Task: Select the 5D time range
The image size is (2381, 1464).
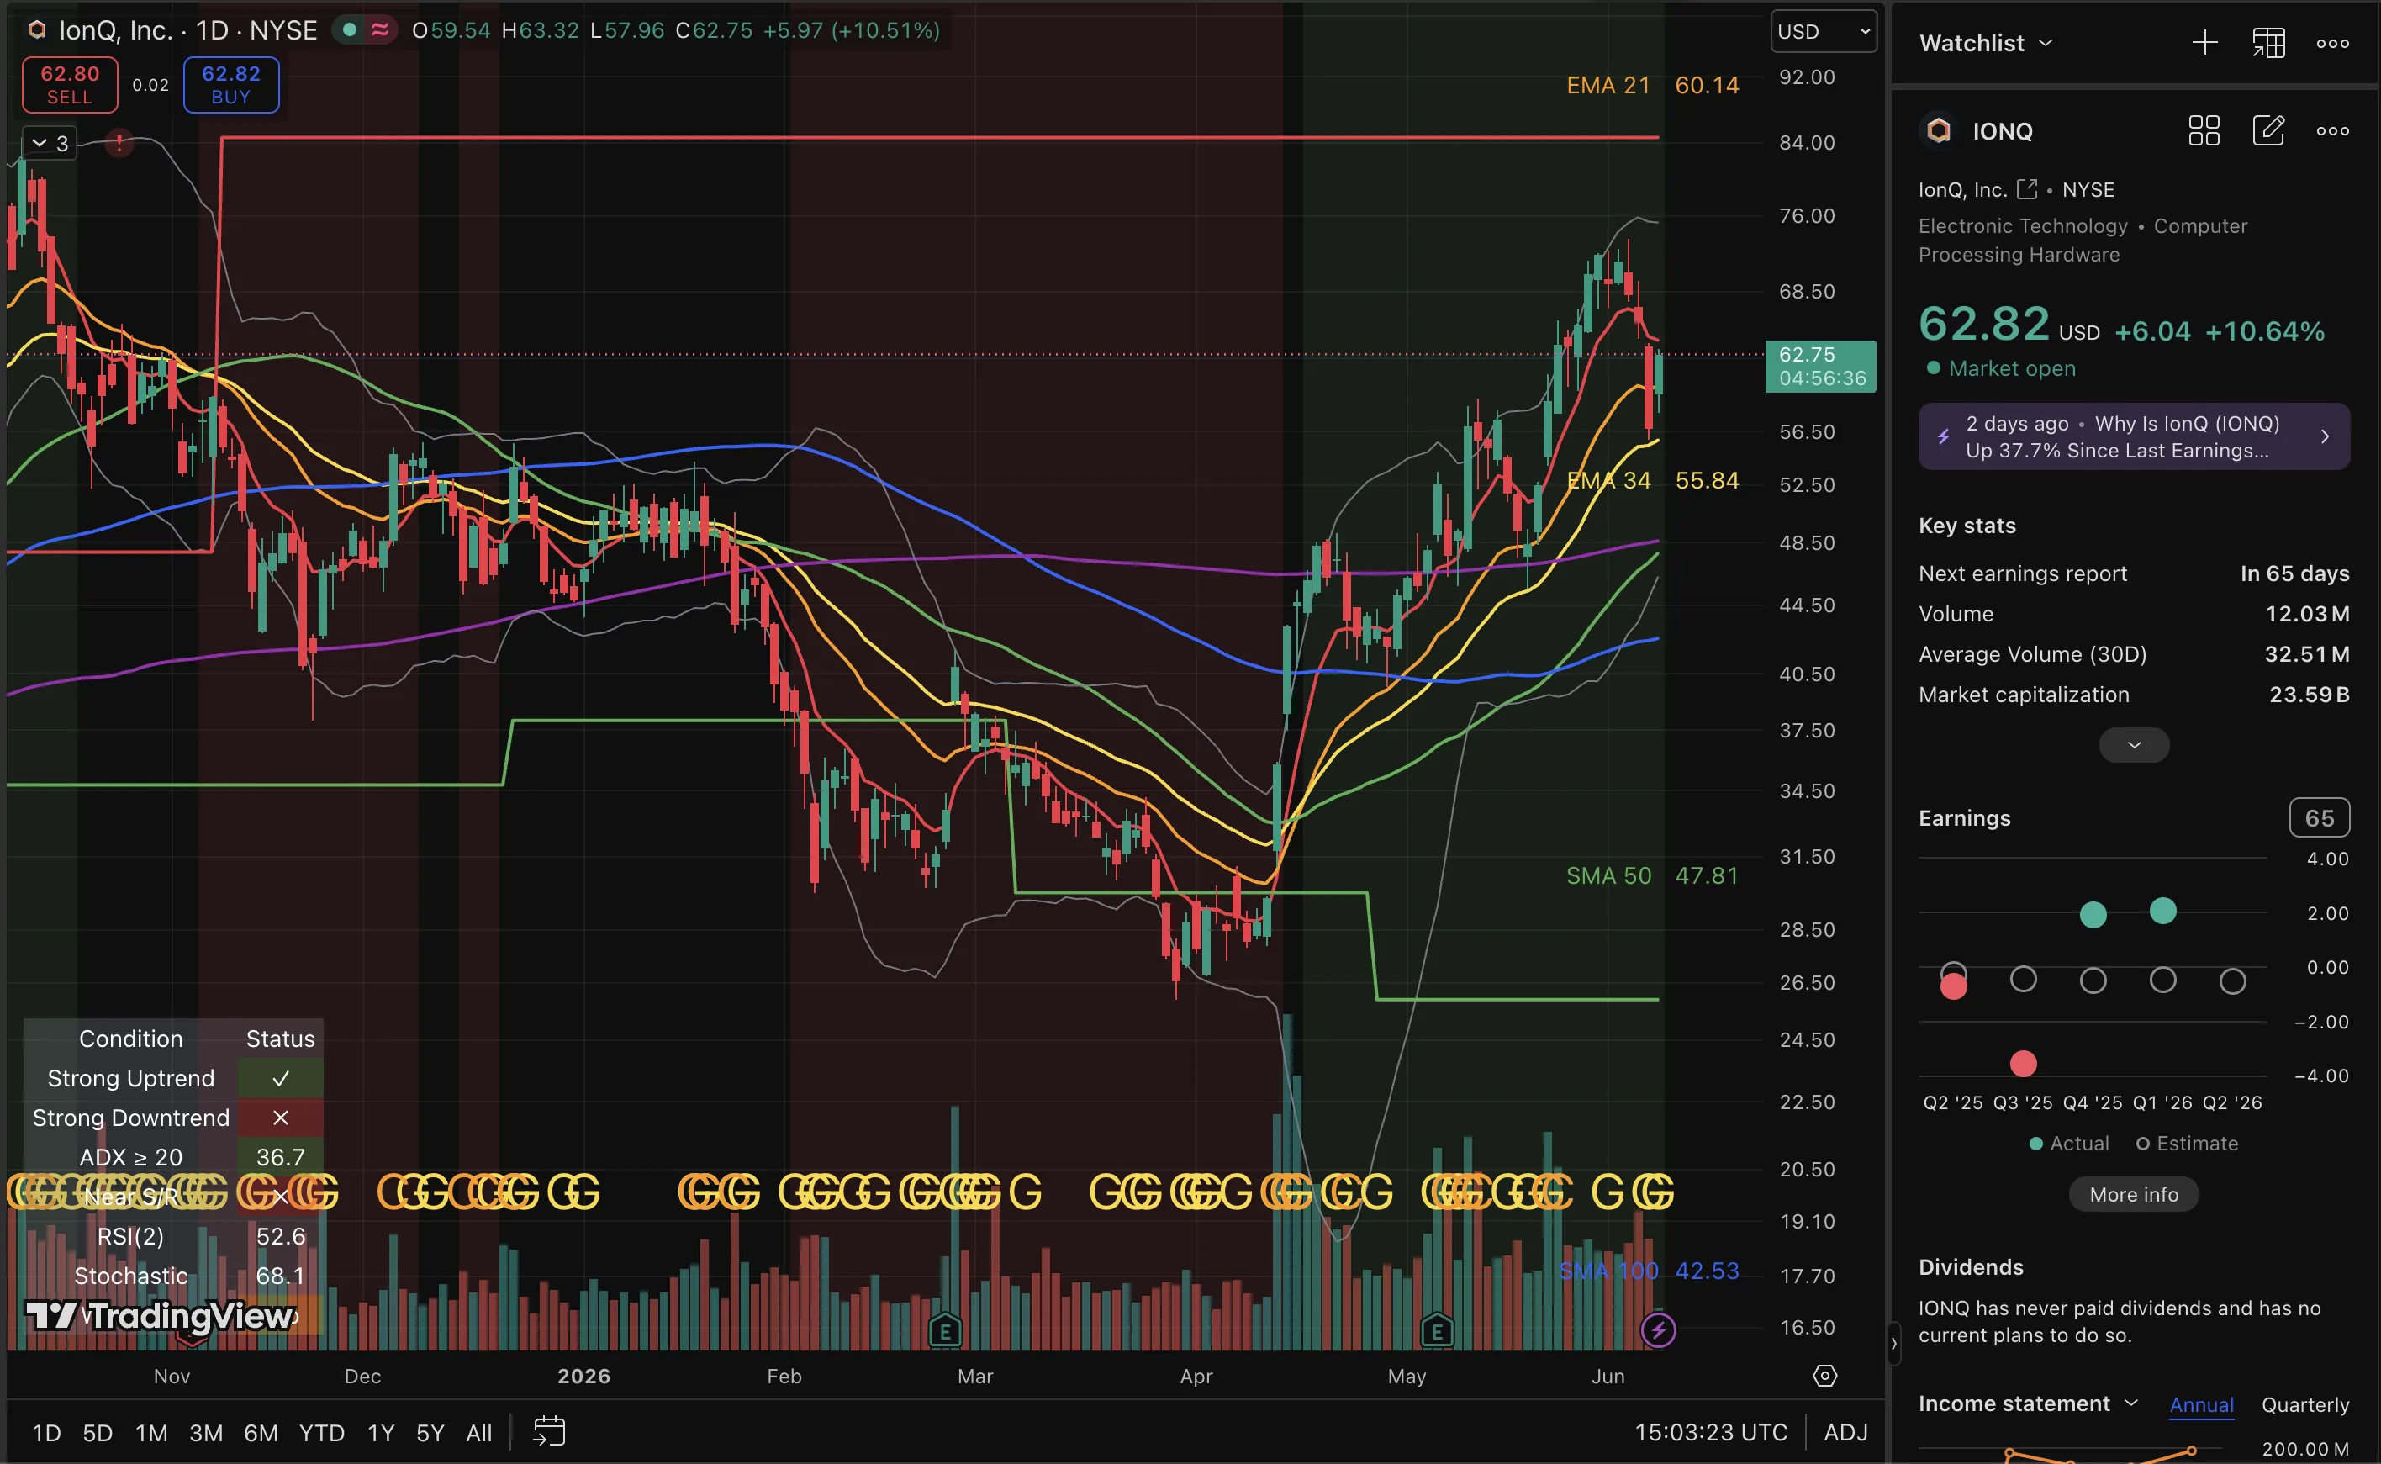Action: 97,1433
